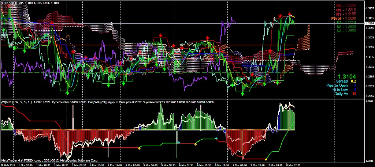
Task: Click the 1.3115 price axis label
Action: (370, 18)
